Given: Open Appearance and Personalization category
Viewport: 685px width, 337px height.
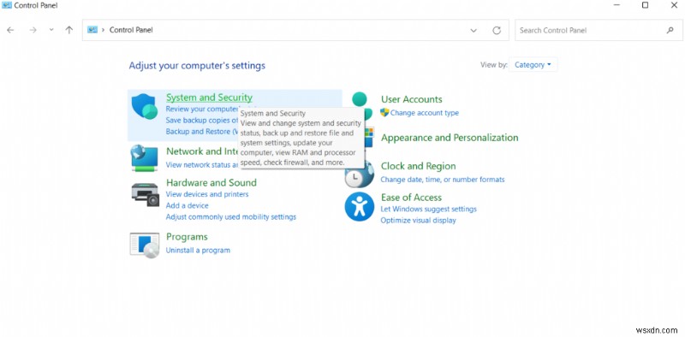Looking at the screenshot, I should [x=450, y=138].
